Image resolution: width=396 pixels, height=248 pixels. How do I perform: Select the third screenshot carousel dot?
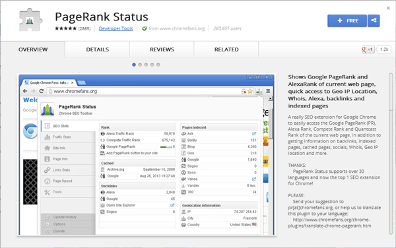[x=146, y=65]
